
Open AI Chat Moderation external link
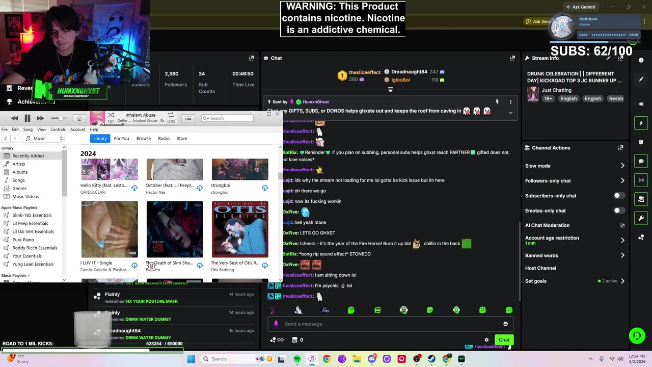tap(622, 225)
